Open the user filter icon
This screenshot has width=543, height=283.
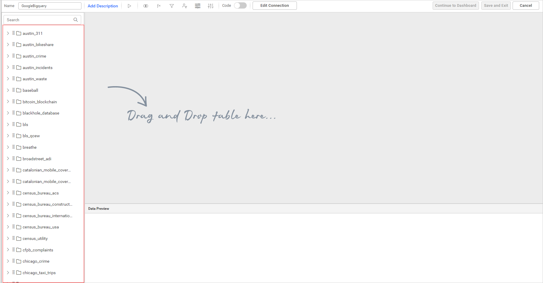184,6
